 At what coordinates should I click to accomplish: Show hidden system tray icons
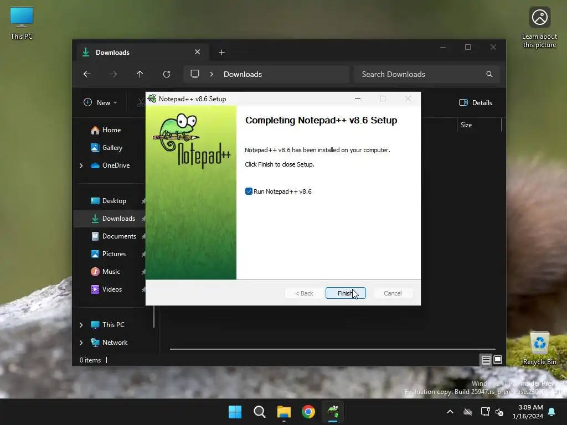pos(450,412)
